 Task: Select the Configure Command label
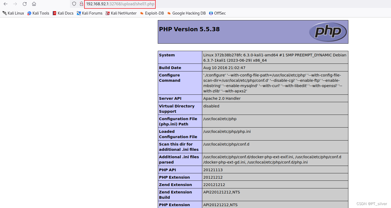pyautogui.click(x=170, y=78)
